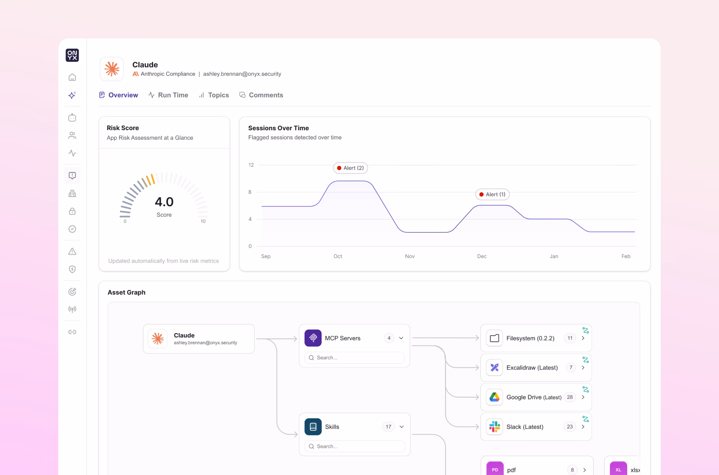Click the 4.0 score value
719x475 pixels.
(x=164, y=202)
